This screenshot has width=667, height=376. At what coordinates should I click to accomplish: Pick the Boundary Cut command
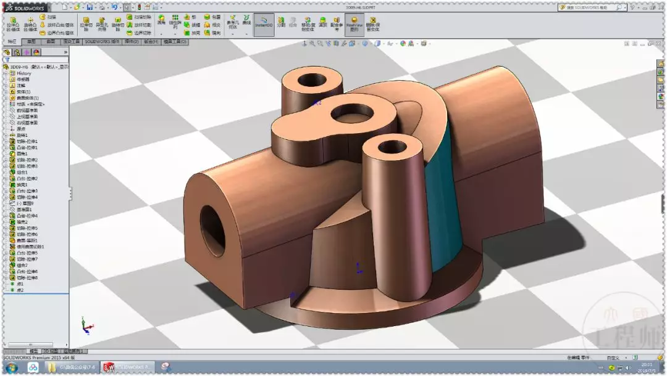[x=139, y=33]
